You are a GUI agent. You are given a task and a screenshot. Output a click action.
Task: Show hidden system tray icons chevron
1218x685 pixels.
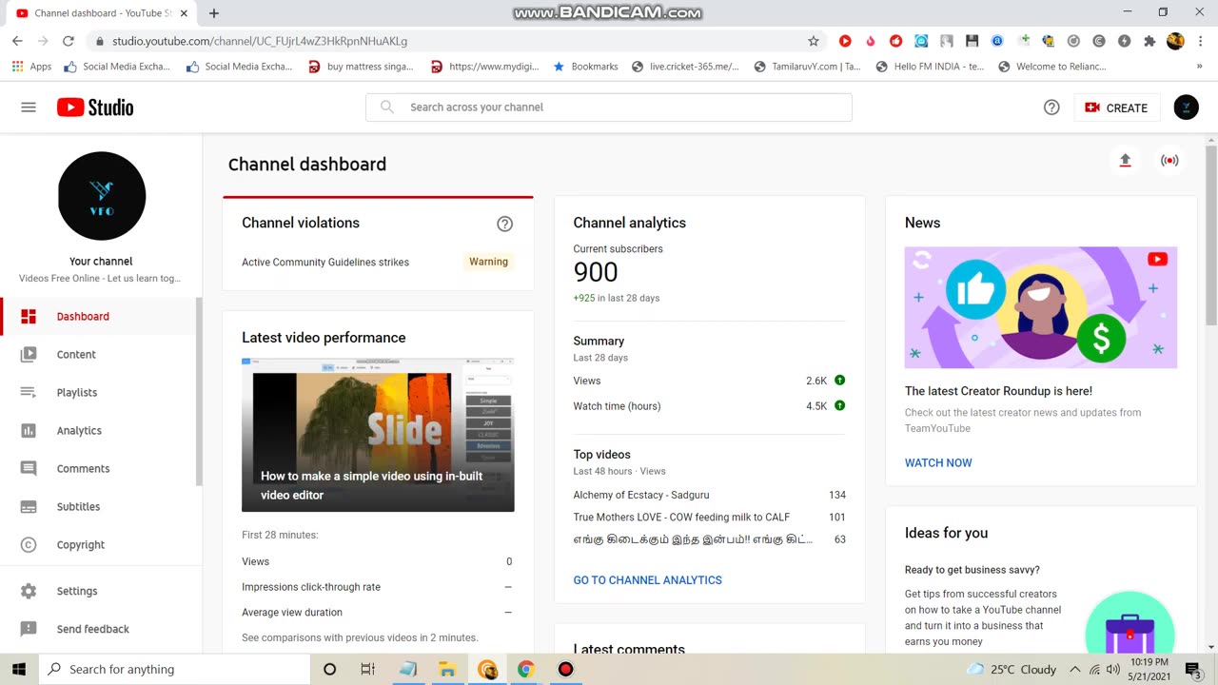pos(1074,669)
